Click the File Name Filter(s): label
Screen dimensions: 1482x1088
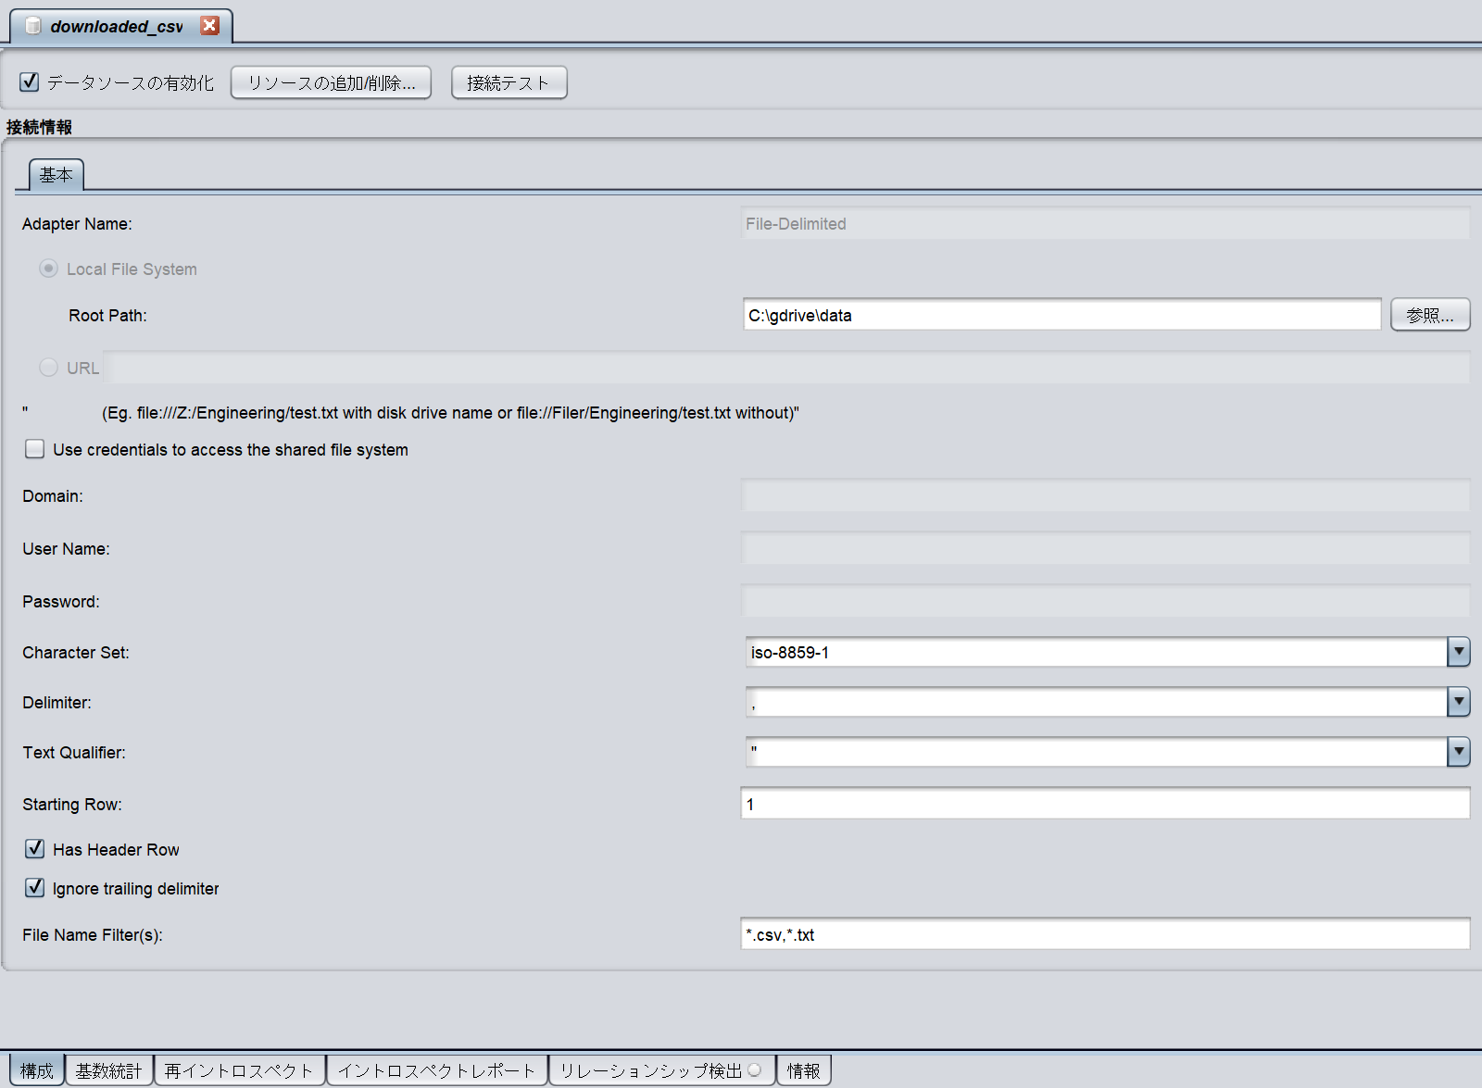[x=93, y=934]
